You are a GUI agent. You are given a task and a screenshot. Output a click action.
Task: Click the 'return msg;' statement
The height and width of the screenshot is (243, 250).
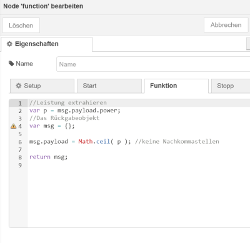tap(48, 157)
